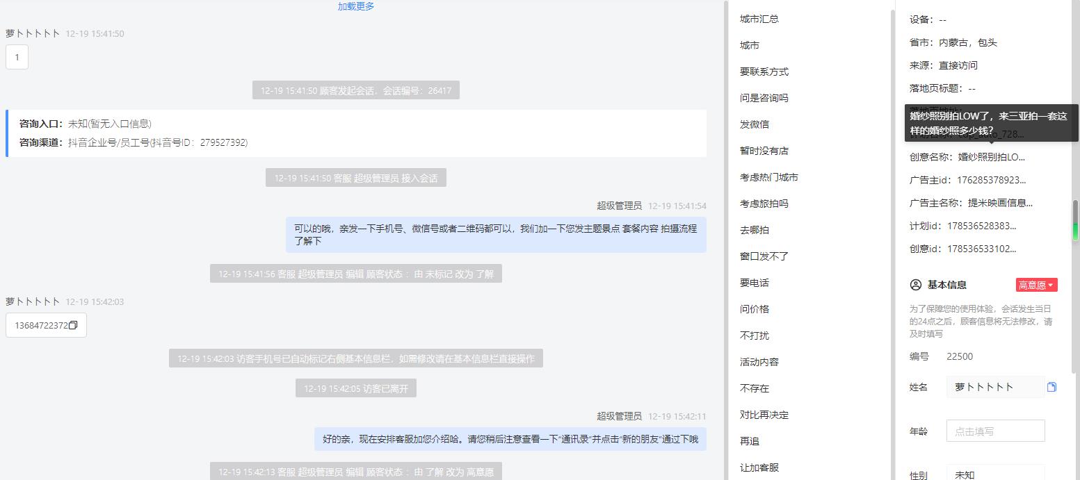The width and height of the screenshot is (1080, 480).
Task: Select quick reply 发微信
Action: pos(755,124)
